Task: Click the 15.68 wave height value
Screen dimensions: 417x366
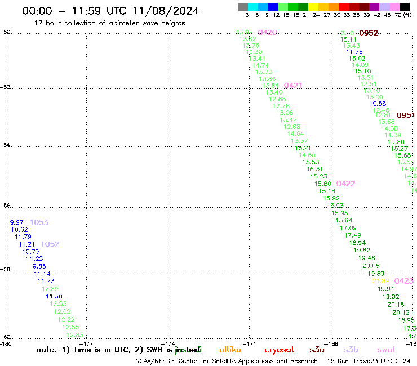Action: [x=402, y=155]
